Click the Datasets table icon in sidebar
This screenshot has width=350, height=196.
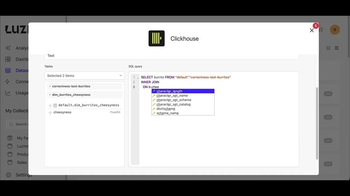pos(8,70)
